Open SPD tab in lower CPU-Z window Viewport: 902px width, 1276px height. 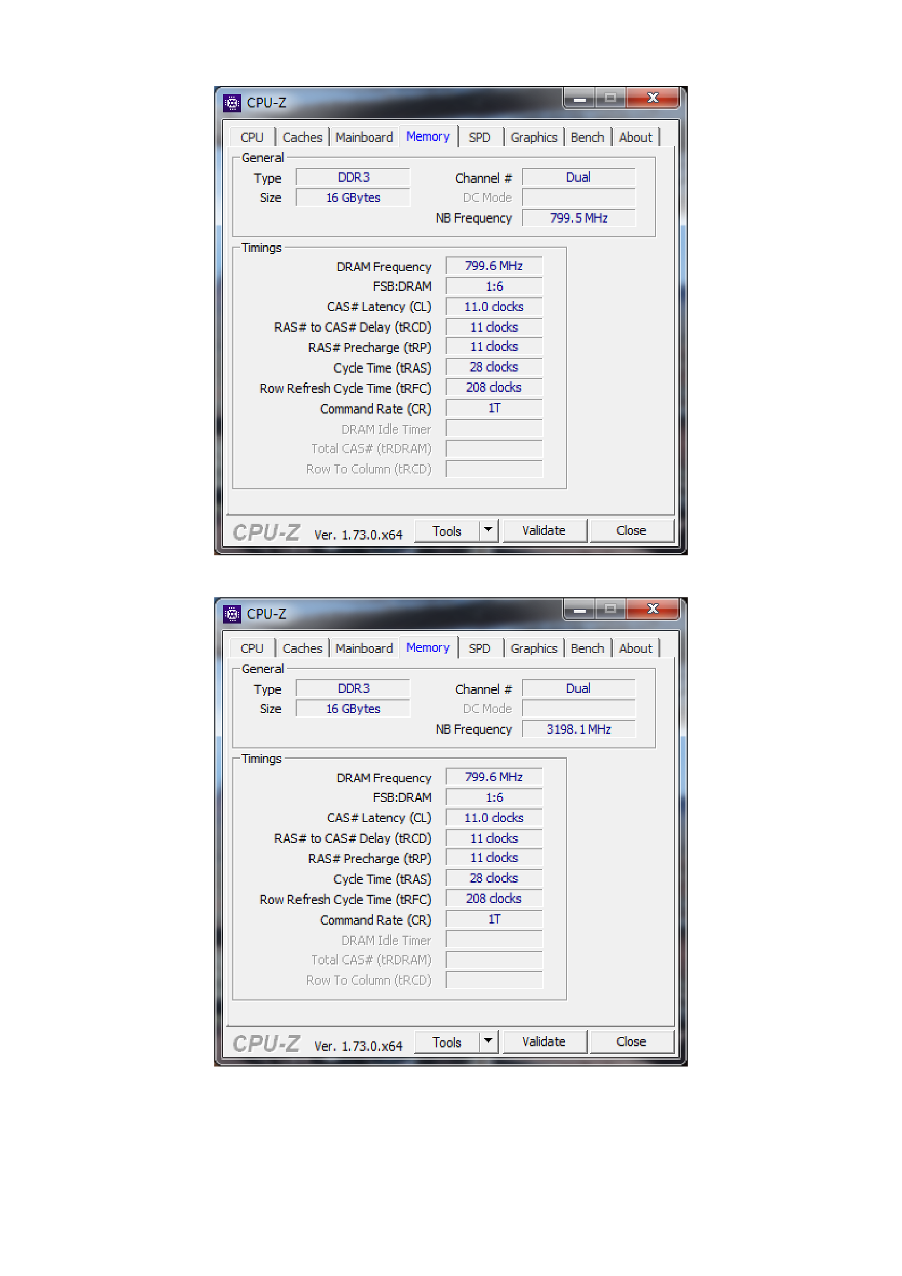pos(480,649)
